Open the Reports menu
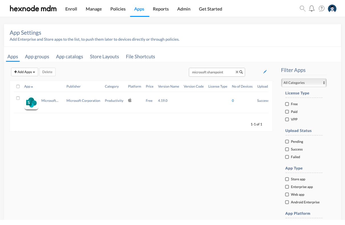 [161, 9]
